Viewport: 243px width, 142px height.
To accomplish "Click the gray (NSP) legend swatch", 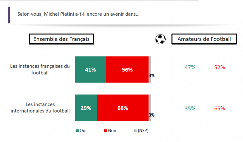I will tap(135, 131).
